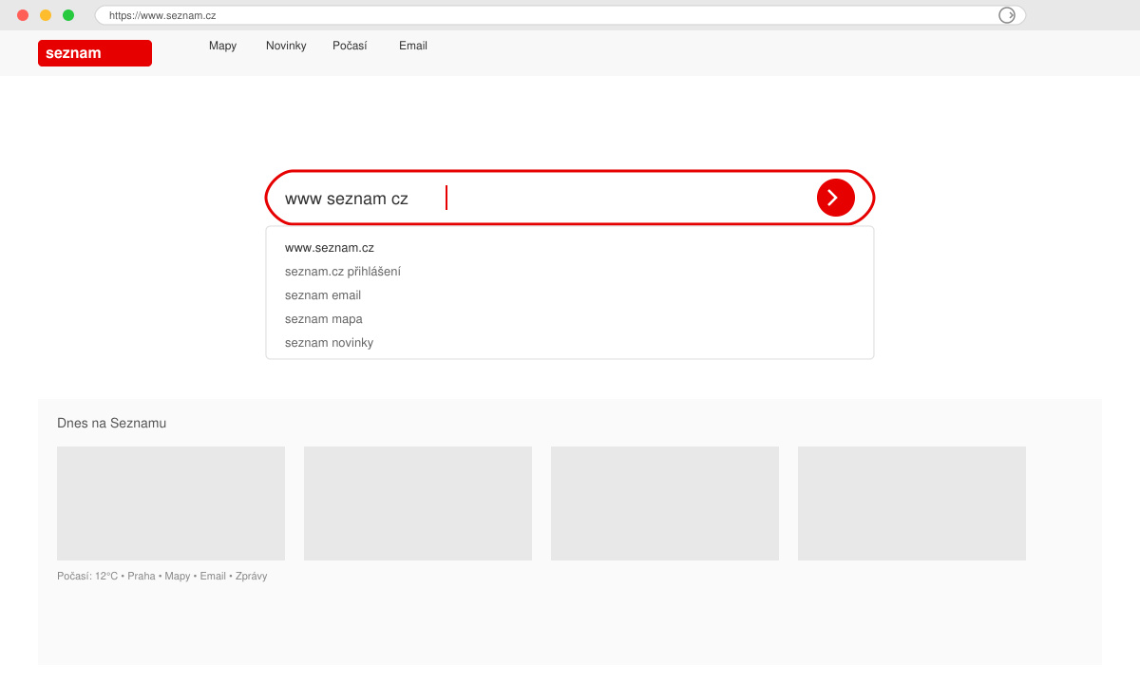Click the red search submit arrow button
The height and width of the screenshot is (684, 1140).
tap(836, 198)
